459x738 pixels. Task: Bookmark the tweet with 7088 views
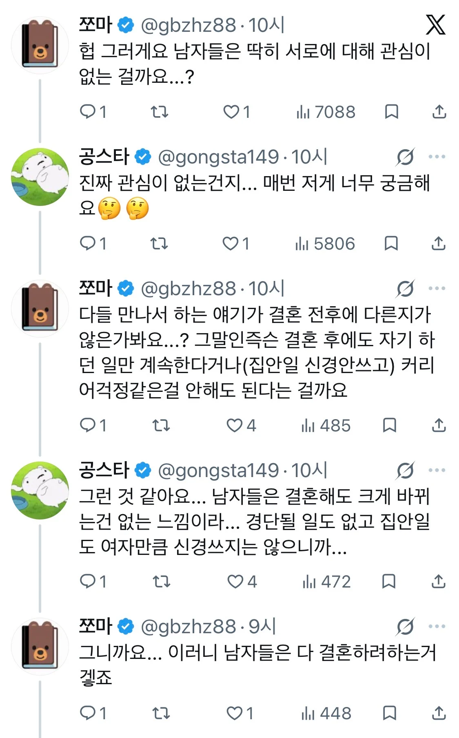point(391,112)
